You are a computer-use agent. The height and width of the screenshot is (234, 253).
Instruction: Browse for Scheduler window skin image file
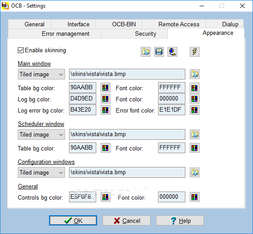(x=195, y=134)
